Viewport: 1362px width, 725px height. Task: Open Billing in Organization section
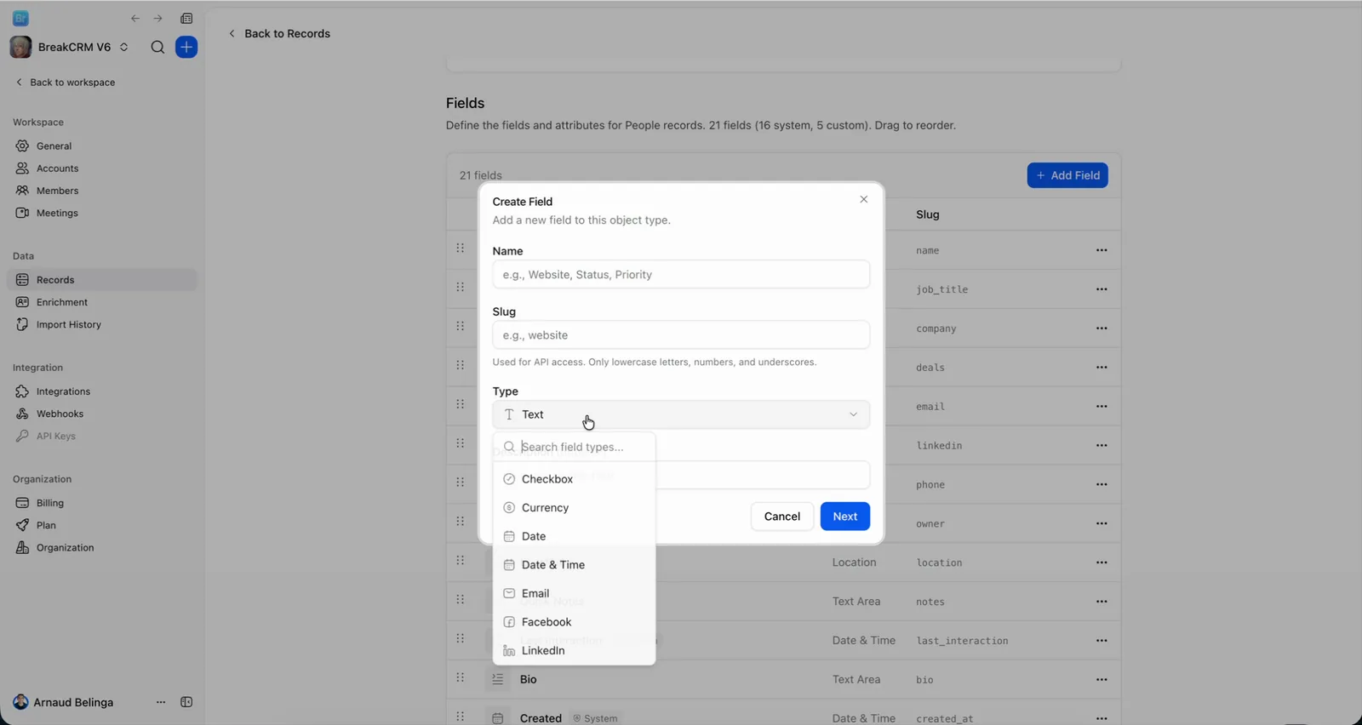pos(102,503)
